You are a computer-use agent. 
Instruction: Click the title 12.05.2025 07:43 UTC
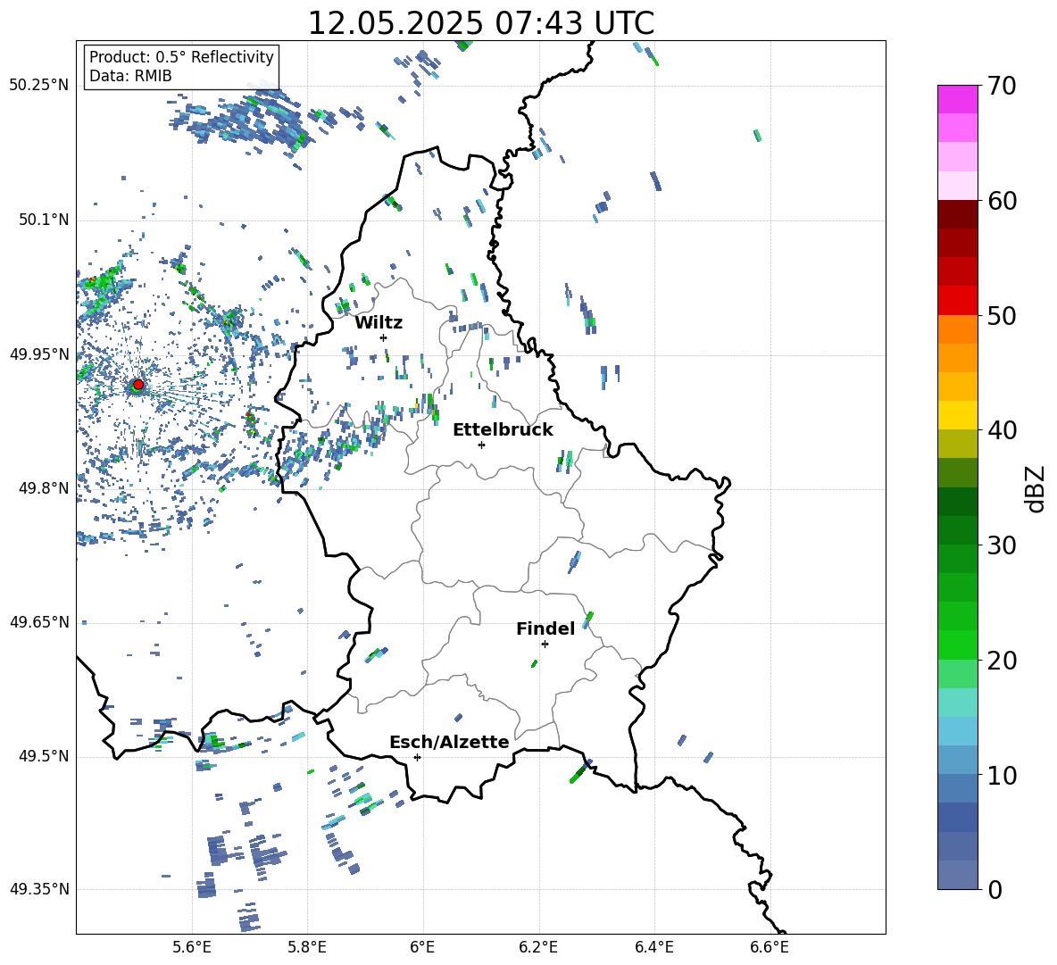point(480,23)
